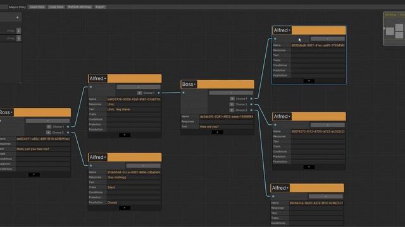Viewport: 405px width, 227px height.
Task: Add a choice to '(Say nothing.)' node
Action: (144, 166)
